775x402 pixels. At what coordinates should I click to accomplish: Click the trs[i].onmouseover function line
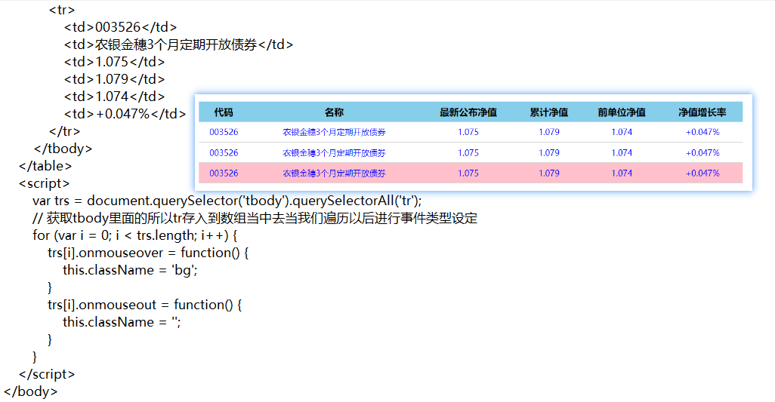[x=148, y=253]
